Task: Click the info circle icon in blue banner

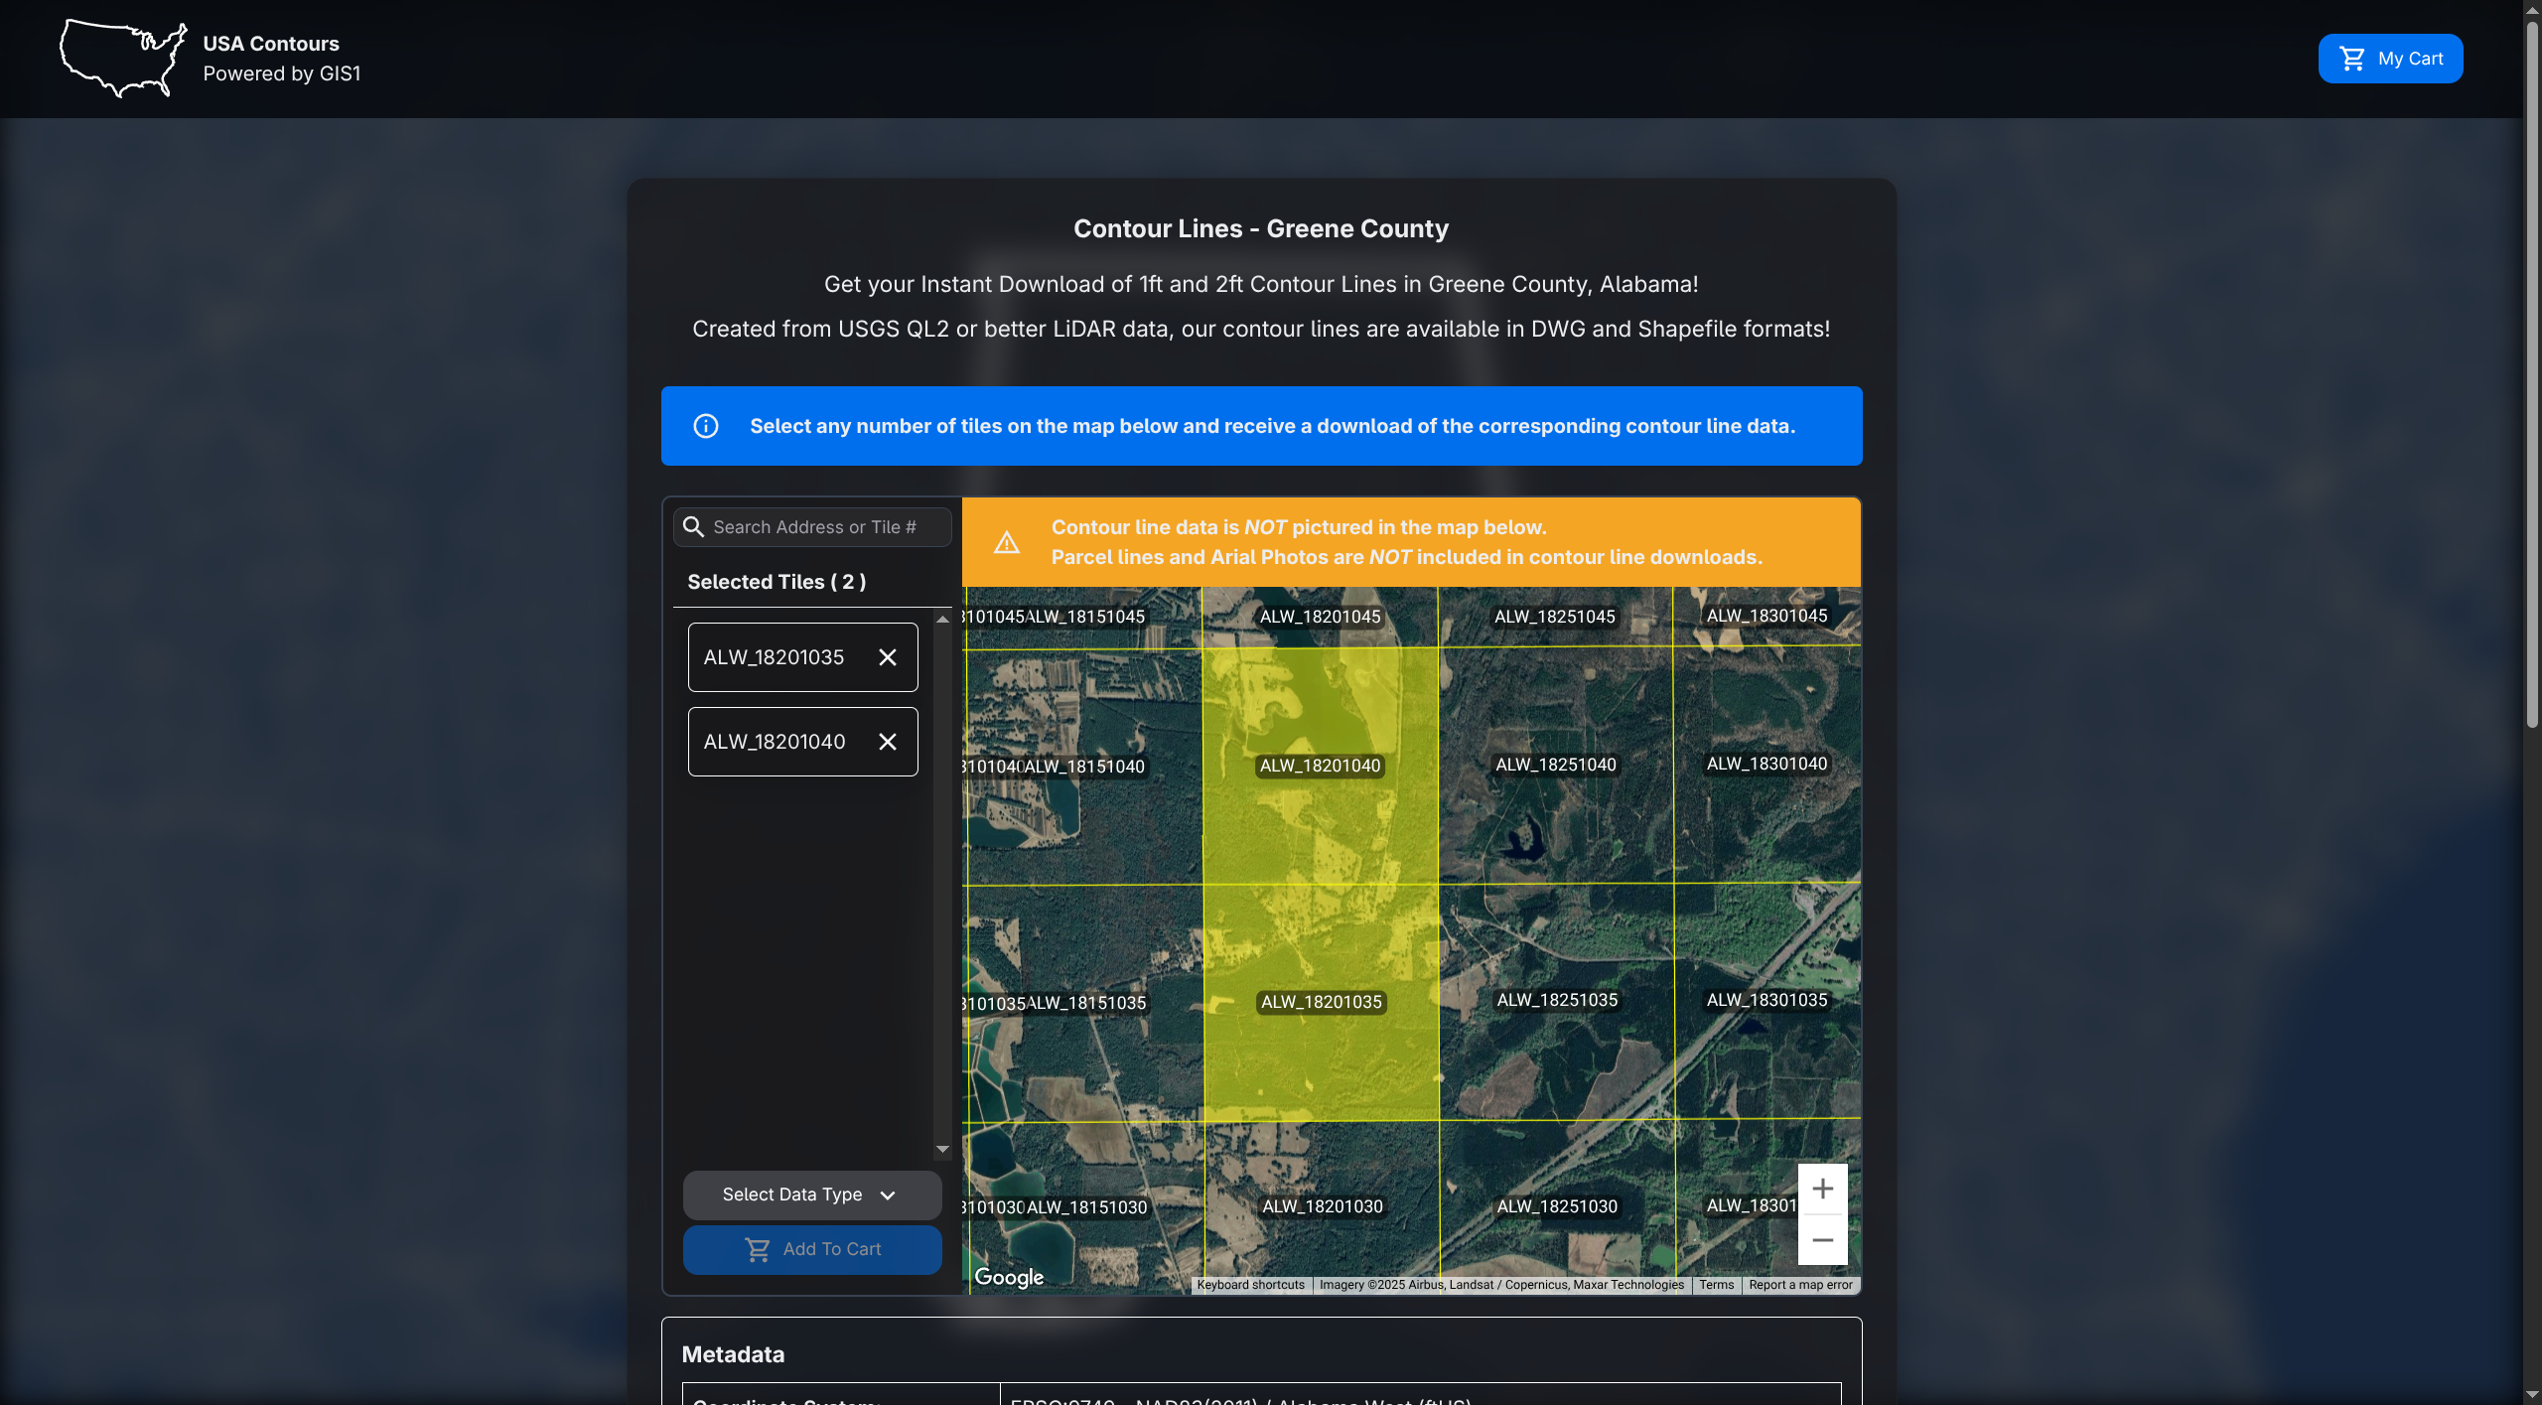Action: (x=705, y=426)
